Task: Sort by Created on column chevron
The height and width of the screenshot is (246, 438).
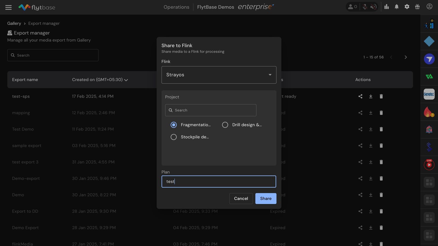Action: click(126, 80)
